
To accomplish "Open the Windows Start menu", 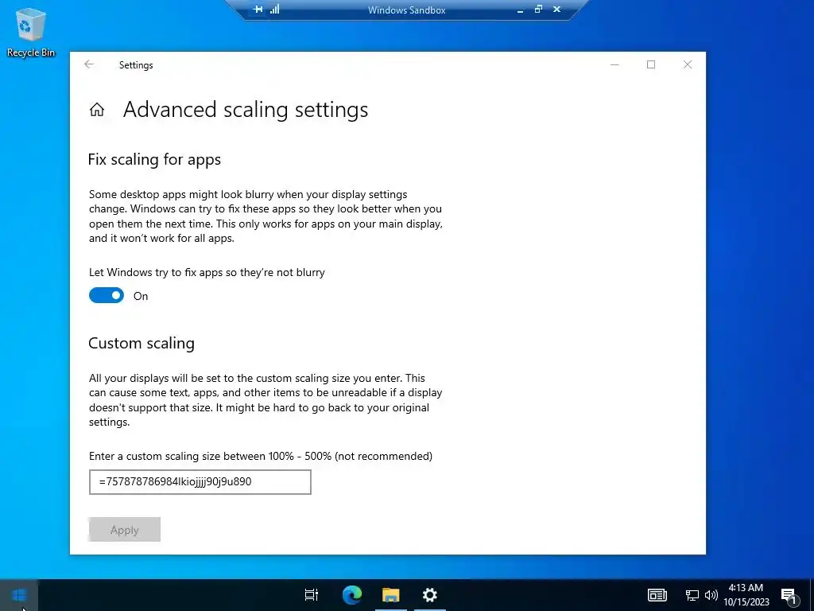I will (x=19, y=595).
